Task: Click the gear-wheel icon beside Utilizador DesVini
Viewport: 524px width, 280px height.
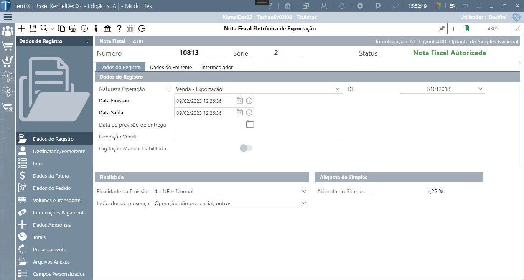Action: click(x=516, y=17)
